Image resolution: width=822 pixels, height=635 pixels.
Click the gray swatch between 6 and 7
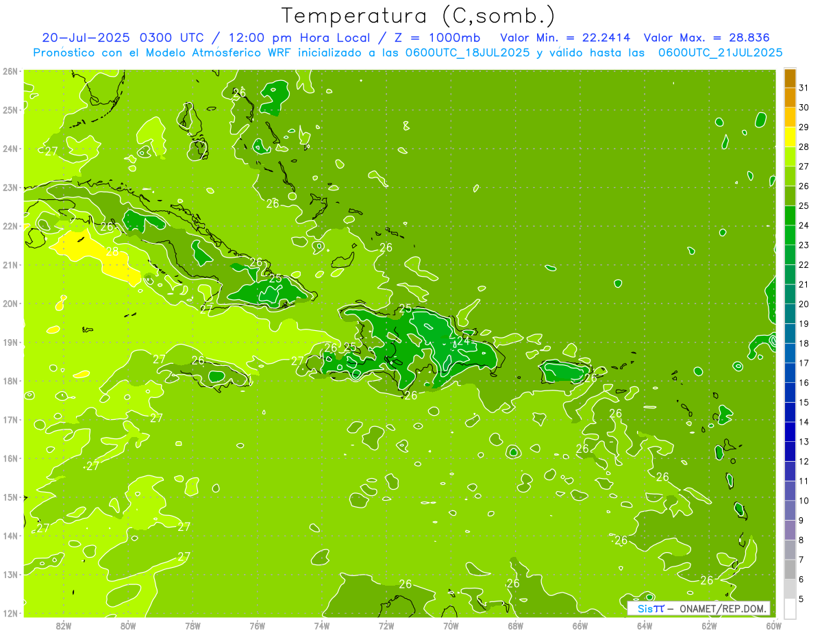(x=790, y=569)
